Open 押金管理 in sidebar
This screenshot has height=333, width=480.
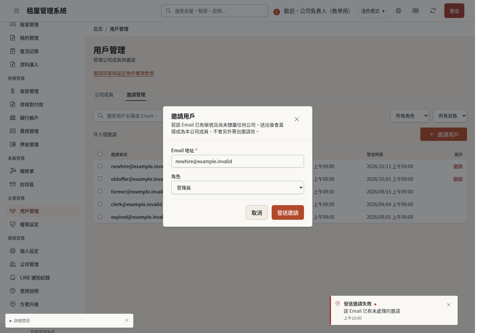pos(43,145)
